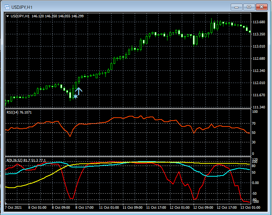Click the 7 Oct 2021 time axis label
The width and height of the screenshot is (272, 215).
coord(13,208)
